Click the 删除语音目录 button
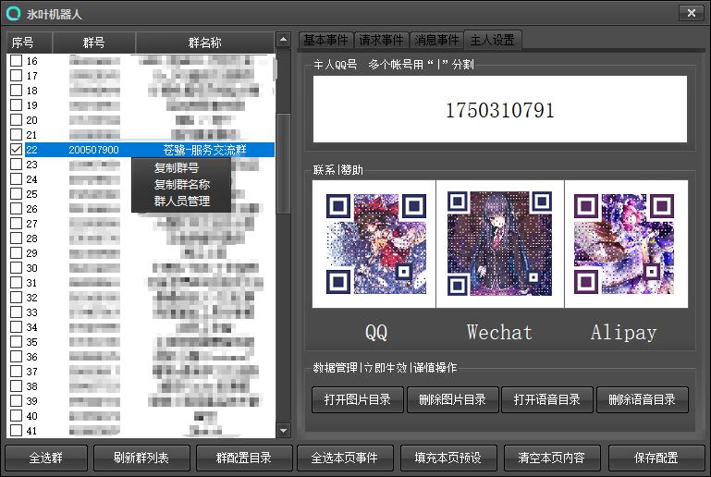The width and height of the screenshot is (711, 477). tap(642, 399)
